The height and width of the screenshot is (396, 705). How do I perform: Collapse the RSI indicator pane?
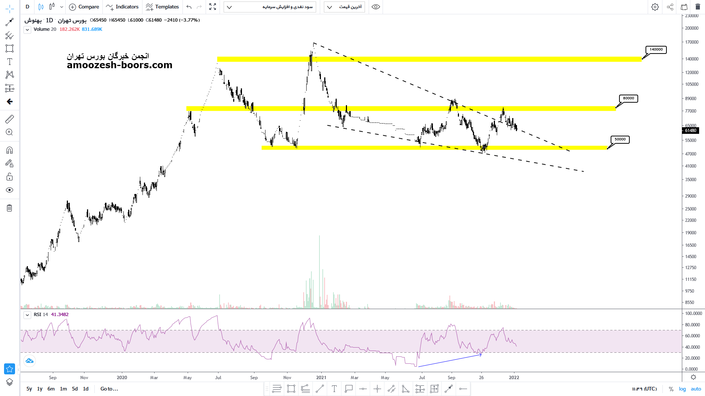point(27,315)
